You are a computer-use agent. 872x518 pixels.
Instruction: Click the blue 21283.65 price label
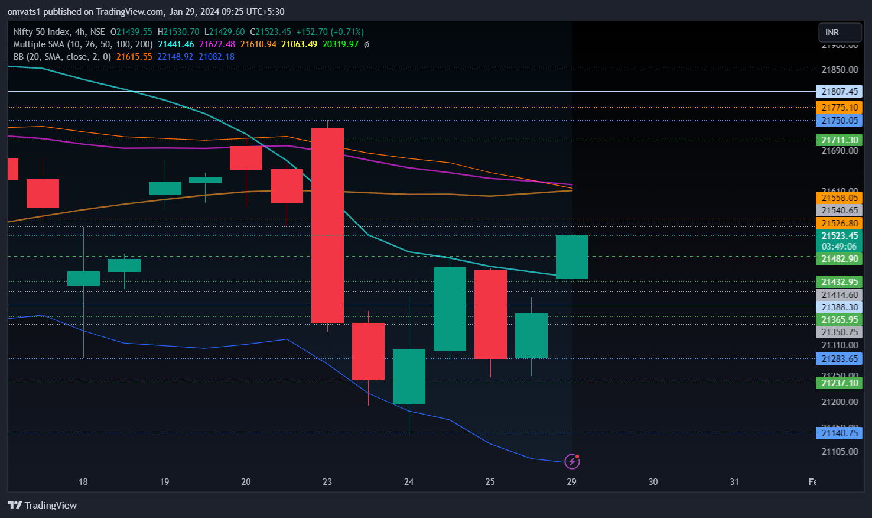840,359
